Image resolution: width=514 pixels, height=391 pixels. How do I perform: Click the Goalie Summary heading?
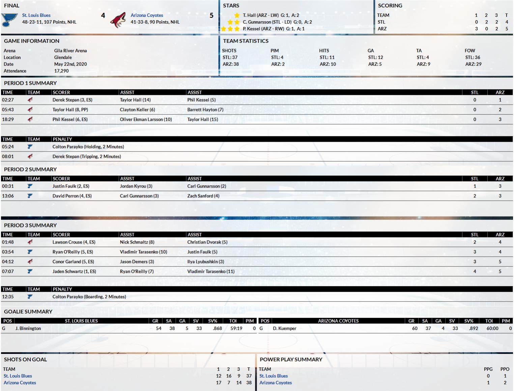[28, 312]
